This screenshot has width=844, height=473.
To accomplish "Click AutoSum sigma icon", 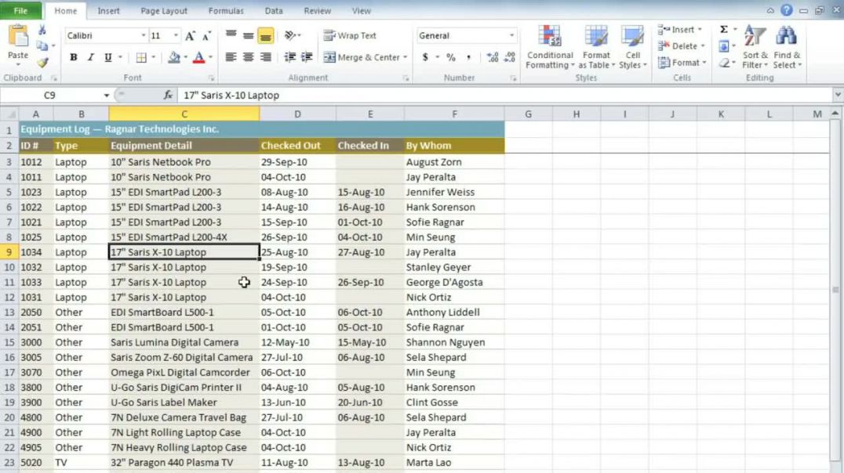I will [x=724, y=30].
